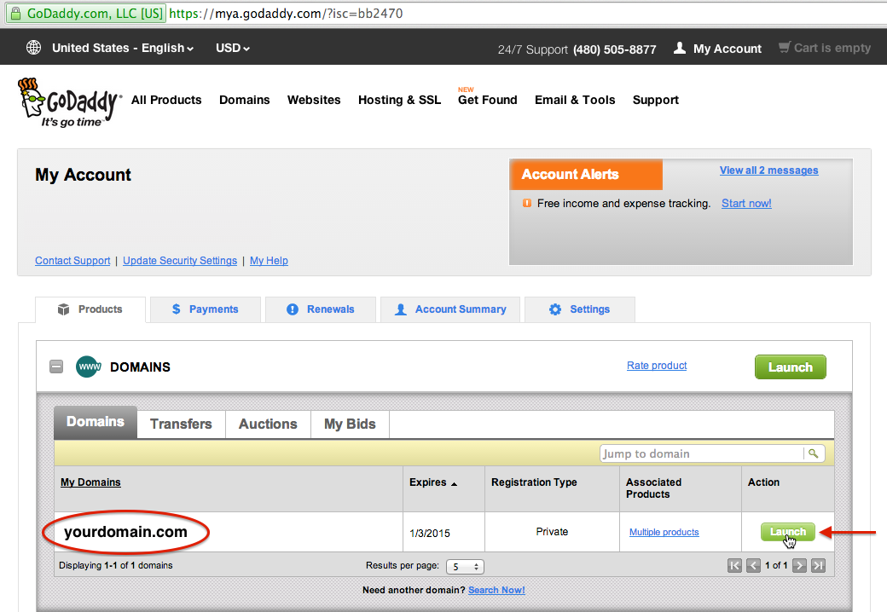Viewport: 887px width, 612px height.
Task: Click the globe region icon
Action: [34, 48]
